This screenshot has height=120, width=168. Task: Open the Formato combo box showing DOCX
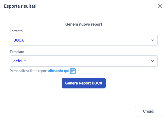coord(83,40)
